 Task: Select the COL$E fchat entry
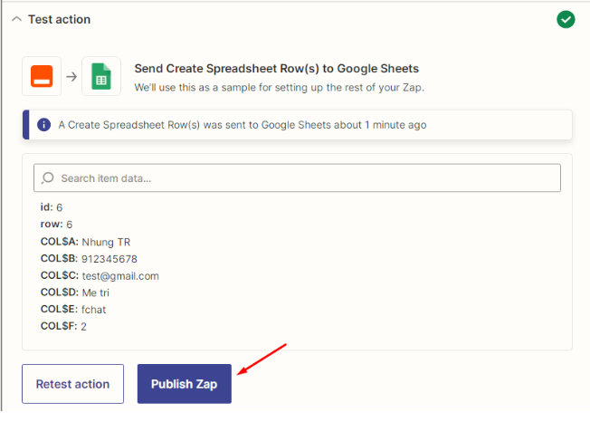[73, 310]
